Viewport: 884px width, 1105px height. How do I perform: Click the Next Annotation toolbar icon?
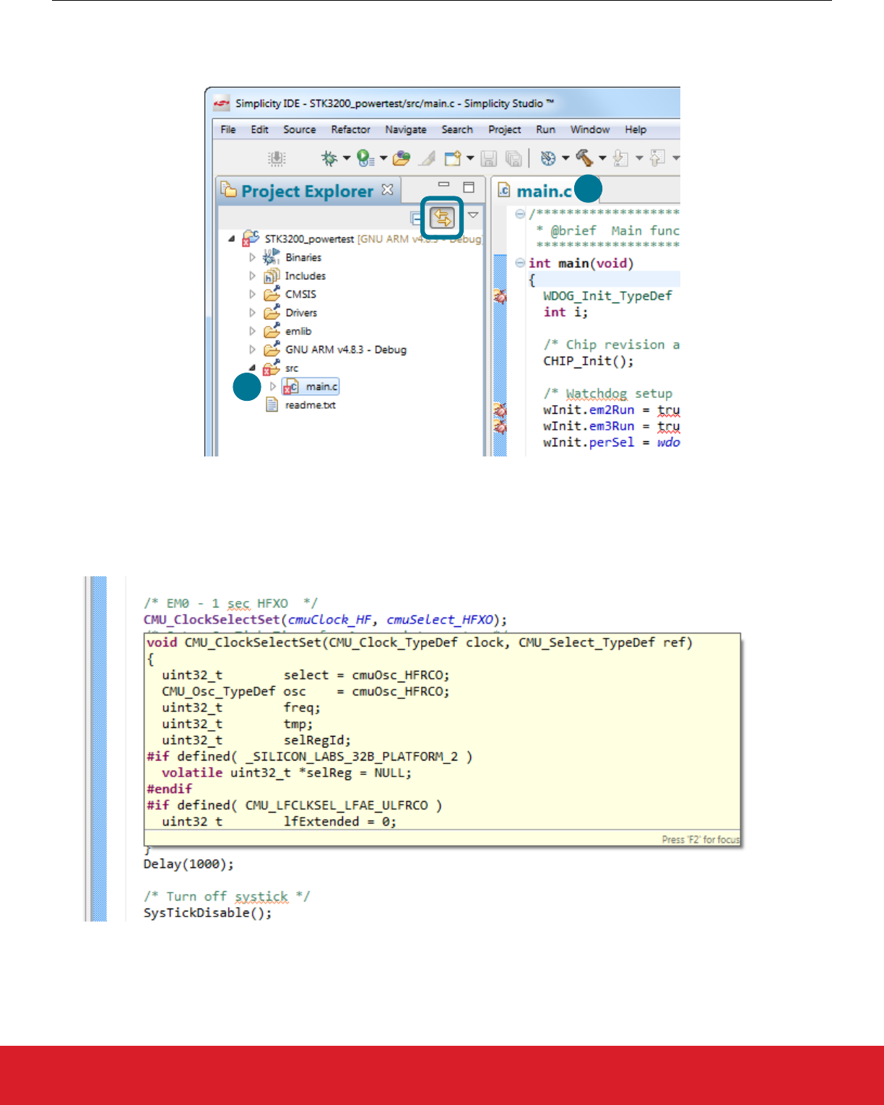point(620,158)
